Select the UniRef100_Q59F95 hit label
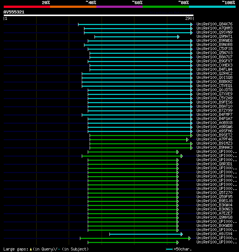The image size is (239, 252). coord(214,197)
